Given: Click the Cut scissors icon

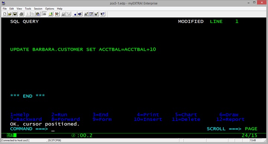Looking at the screenshot, I should tap(27, 14).
